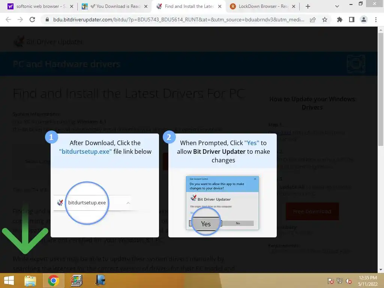Click Yes in the UAC illustration
This screenshot has height=288, width=384.
point(206,223)
